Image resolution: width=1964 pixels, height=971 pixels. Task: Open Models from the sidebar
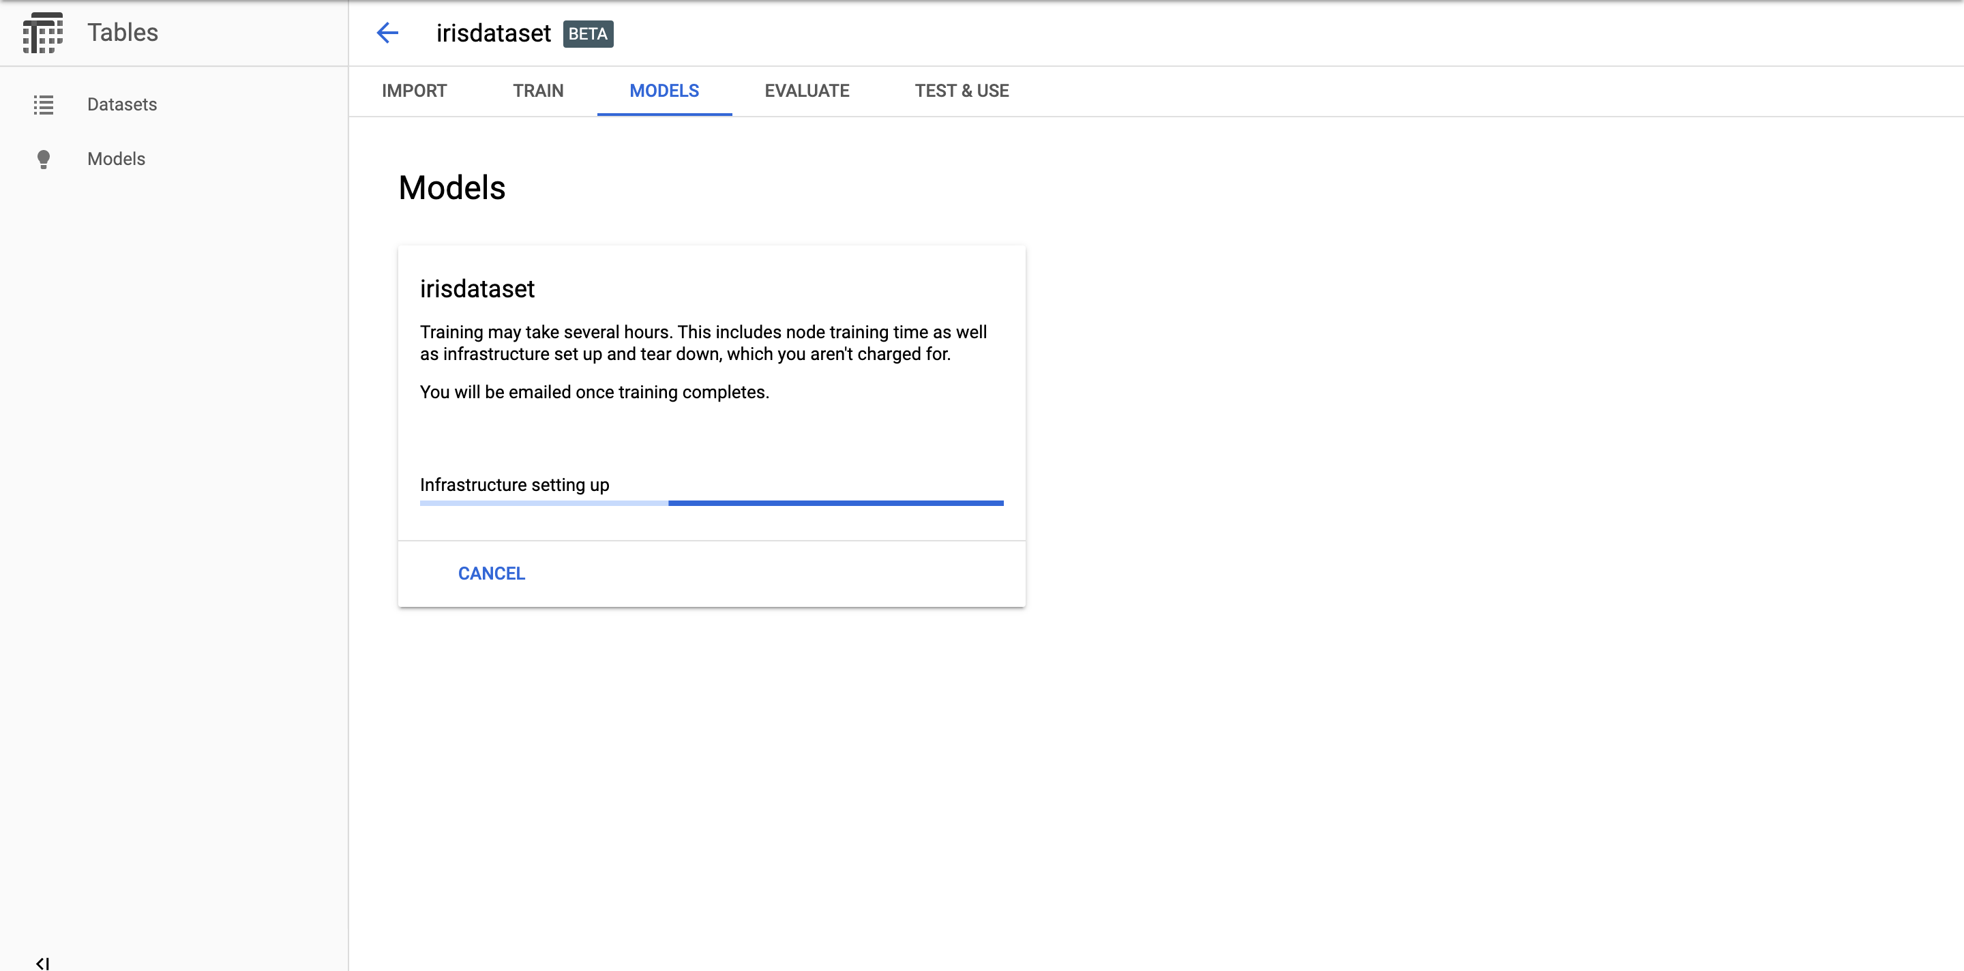click(x=116, y=160)
